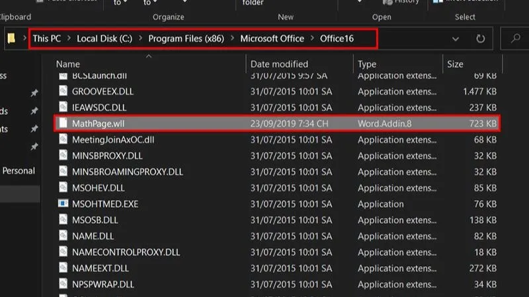Select the IEAWSDC.DLL file name
This screenshot has width=529, height=297.
pyautogui.click(x=99, y=108)
